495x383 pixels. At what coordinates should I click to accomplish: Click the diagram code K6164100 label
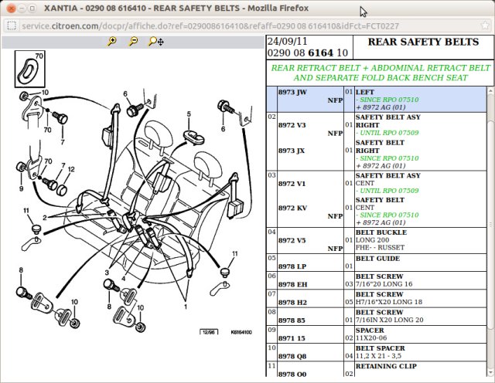[241, 332]
